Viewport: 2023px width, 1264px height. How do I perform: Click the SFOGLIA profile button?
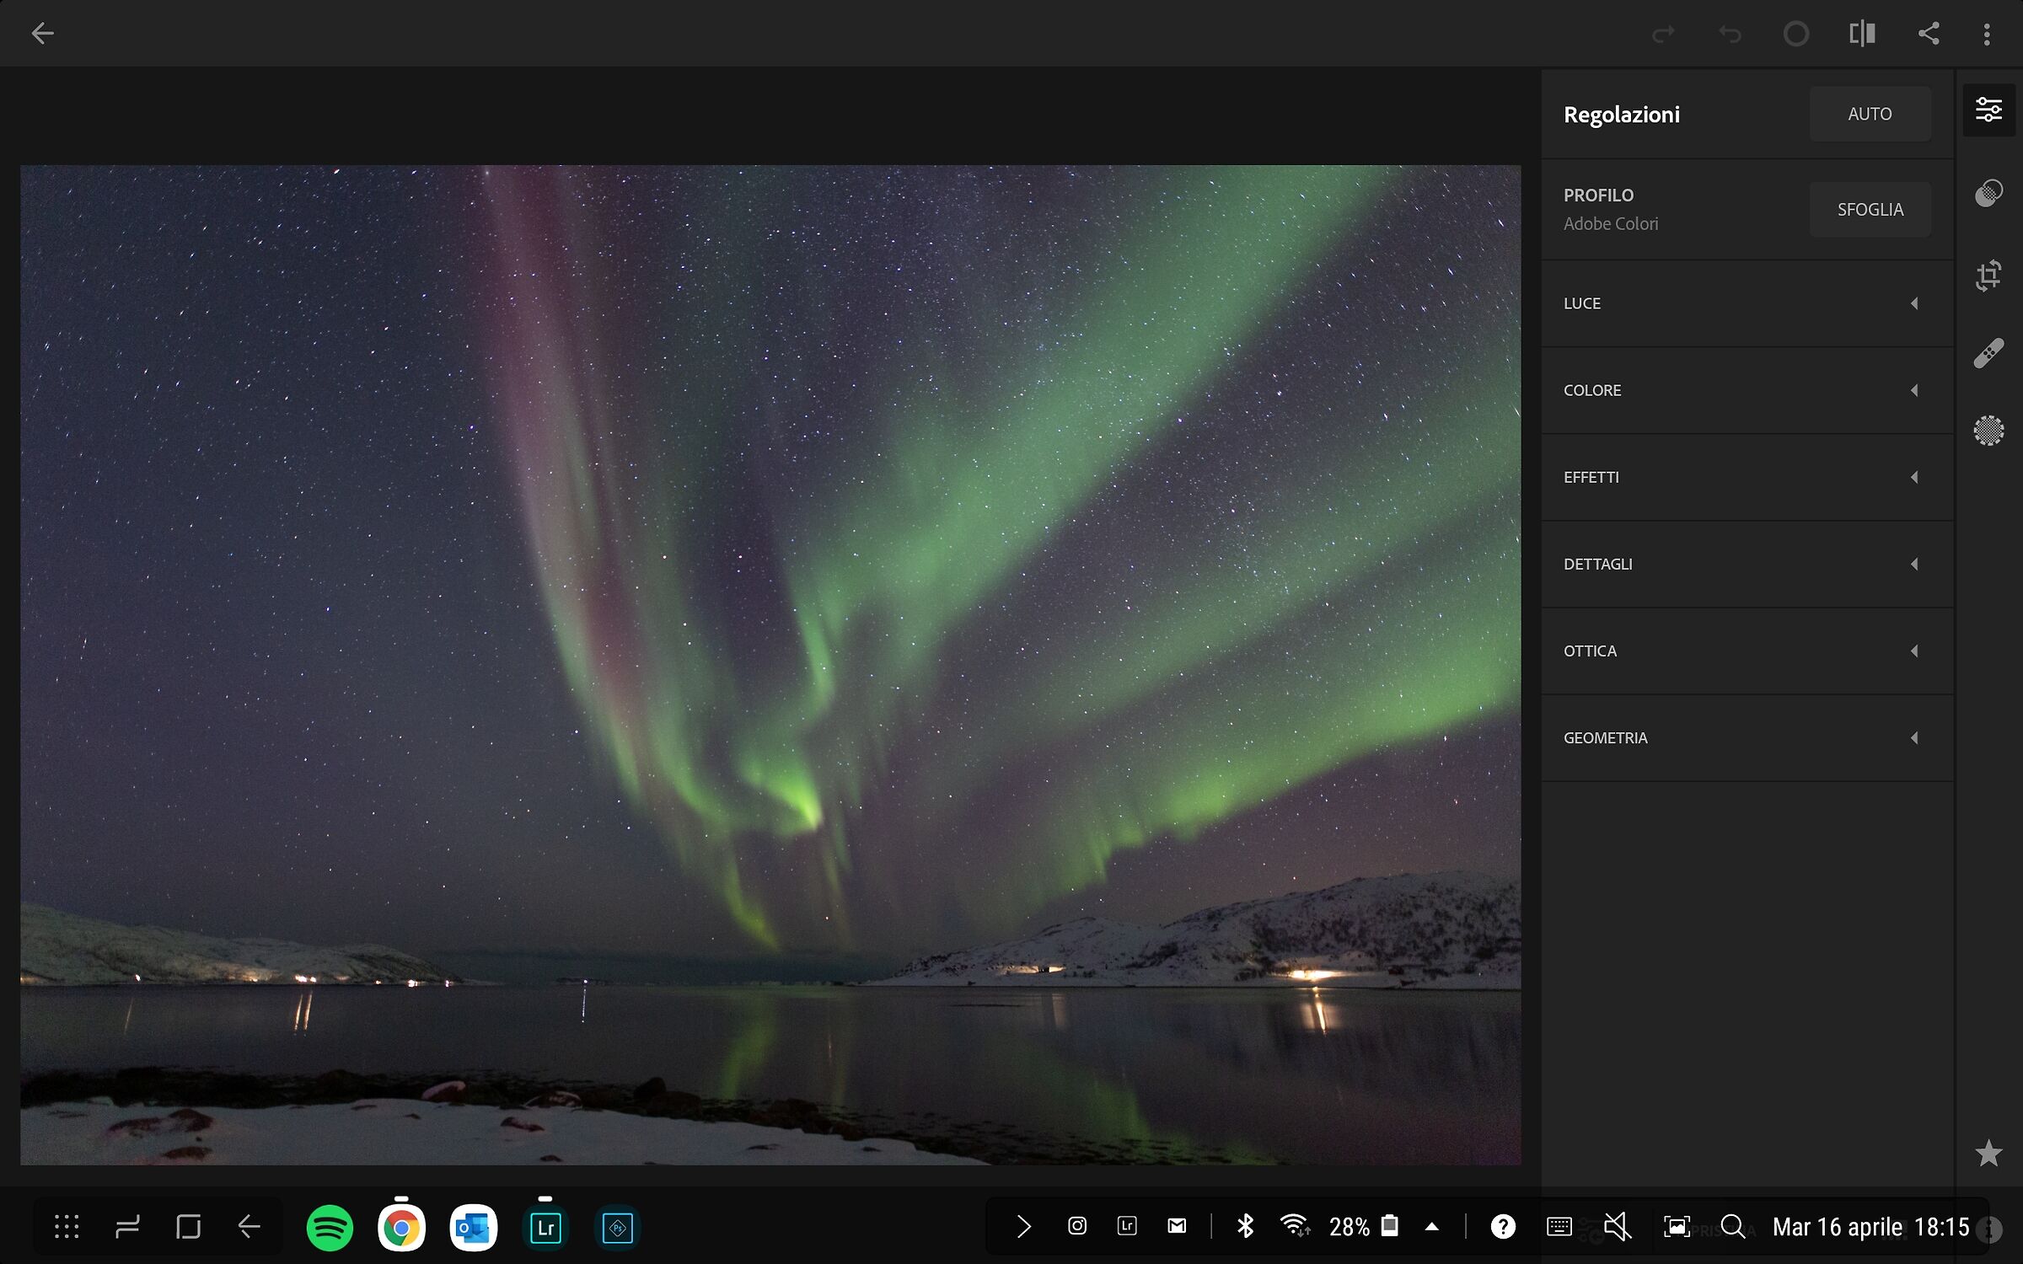1870,210
